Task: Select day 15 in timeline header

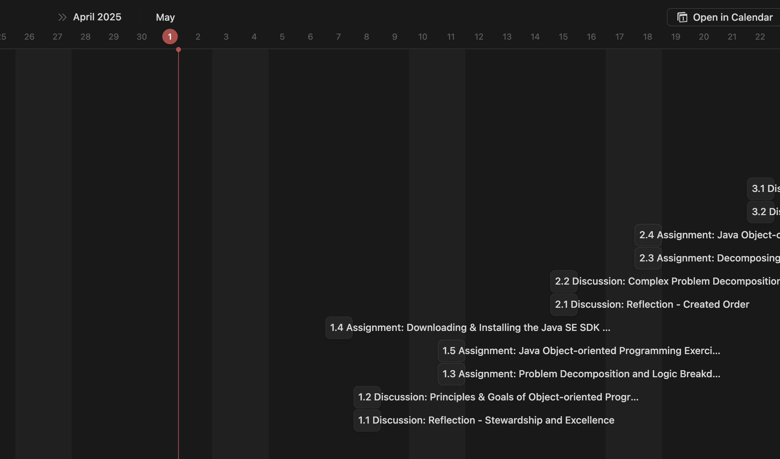Action: tap(563, 36)
